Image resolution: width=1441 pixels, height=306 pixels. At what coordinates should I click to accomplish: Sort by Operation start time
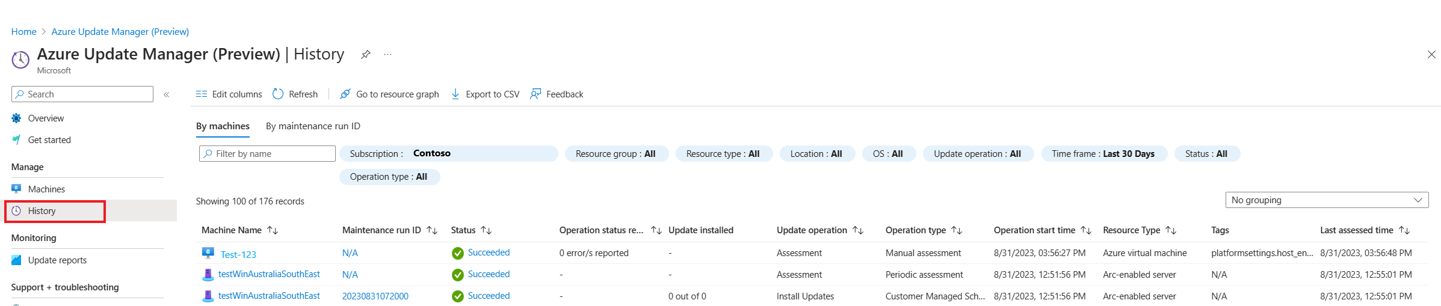click(x=1085, y=230)
